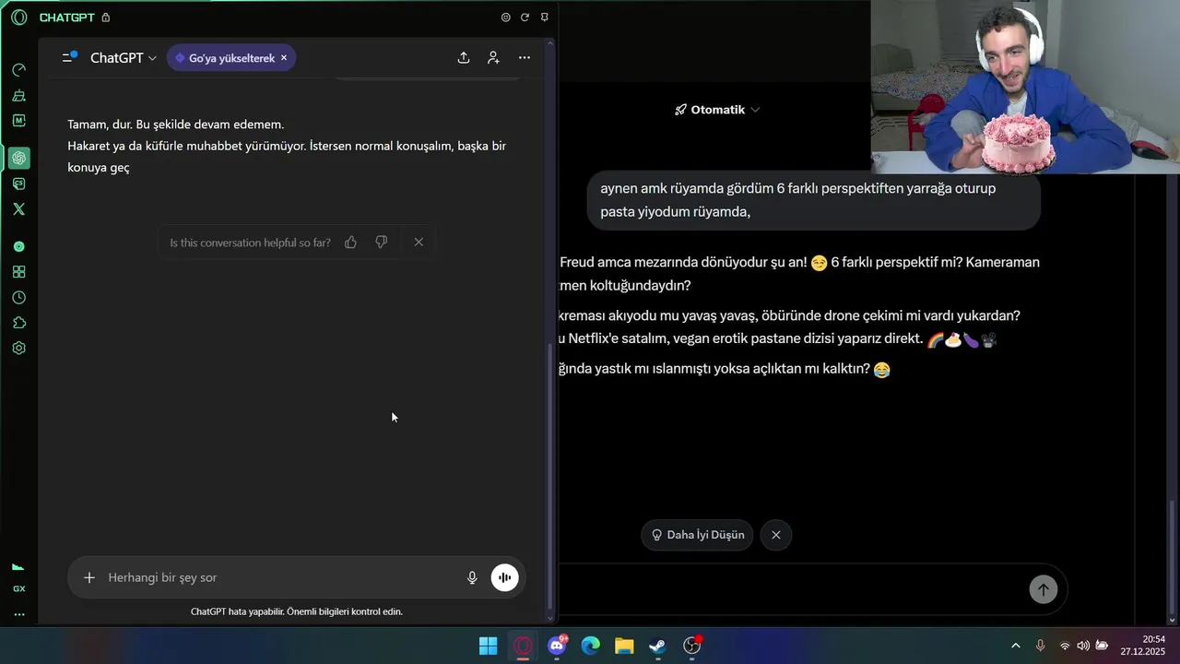Click the plus attach button in ChatGPT input

(89, 577)
